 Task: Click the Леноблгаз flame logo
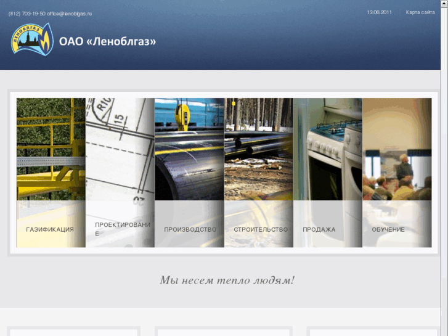(32, 39)
